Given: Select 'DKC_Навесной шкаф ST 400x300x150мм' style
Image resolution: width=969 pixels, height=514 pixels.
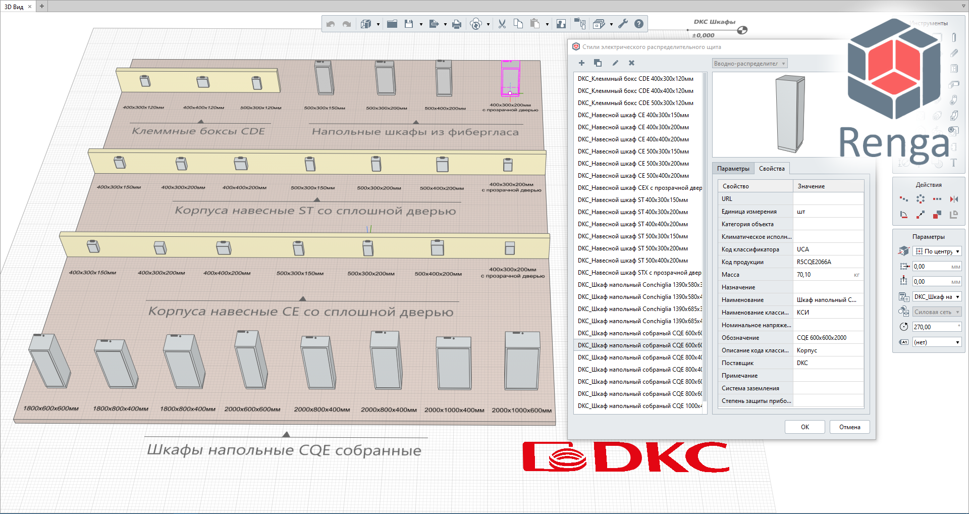Looking at the screenshot, I should [638, 200].
